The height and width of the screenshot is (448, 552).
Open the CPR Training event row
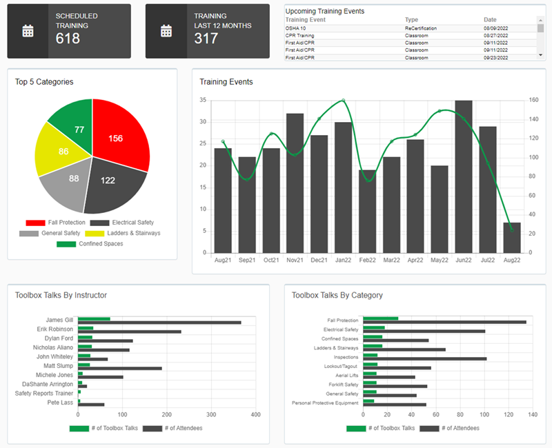coord(410,36)
